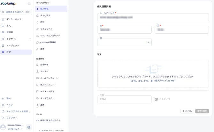Open 個人情報取り扱い link
This screenshot has width=214, height=132.
(45, 130)
